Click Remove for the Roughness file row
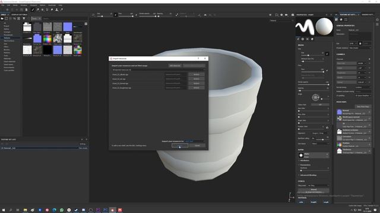Viewport: 380px width, 213px height. pyautogui.click(x=197, y=88)
